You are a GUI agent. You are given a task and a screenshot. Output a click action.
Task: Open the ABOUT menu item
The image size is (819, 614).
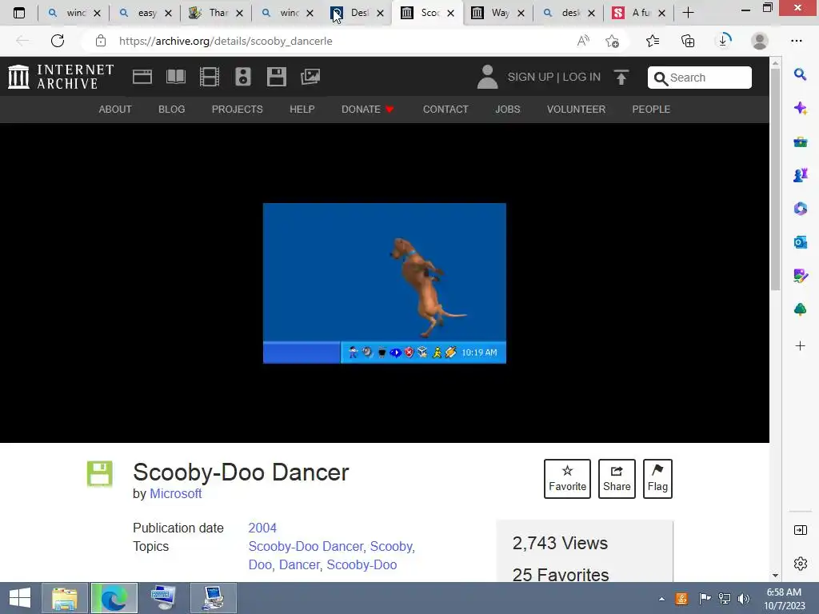115,109
